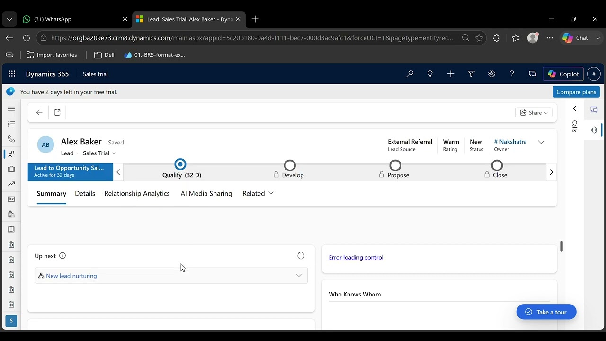Refresh the Up next widget
Viewport: 606px width, 341px height.
point(301,256)
